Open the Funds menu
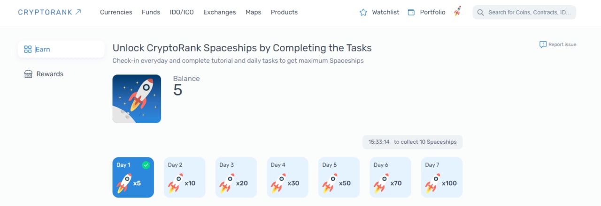Viewport: 601px width, 206px height. point(151,12)
